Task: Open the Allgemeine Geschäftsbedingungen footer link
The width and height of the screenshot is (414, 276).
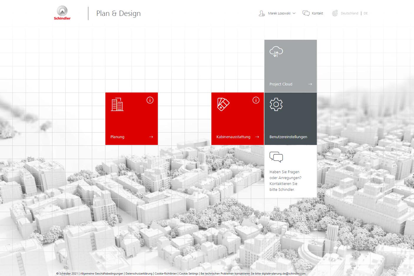Action: point(102,274)
